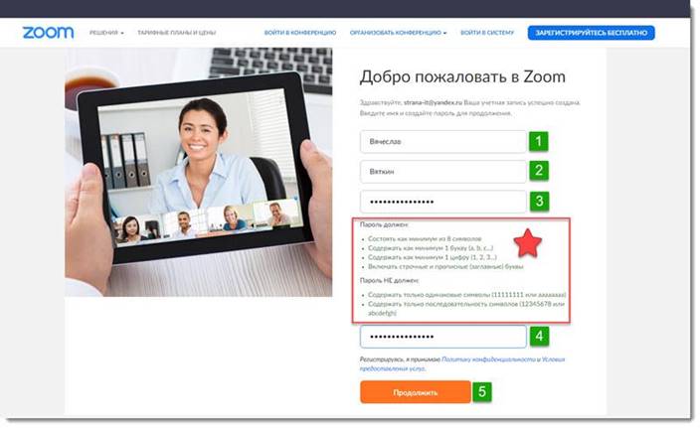The width and height of the screenshot is (700, 428).
Task: Open ТАРИФНЫЕ ПЛАНЫ И ЦЕНЫ page
Action: (x=176, y=33)
